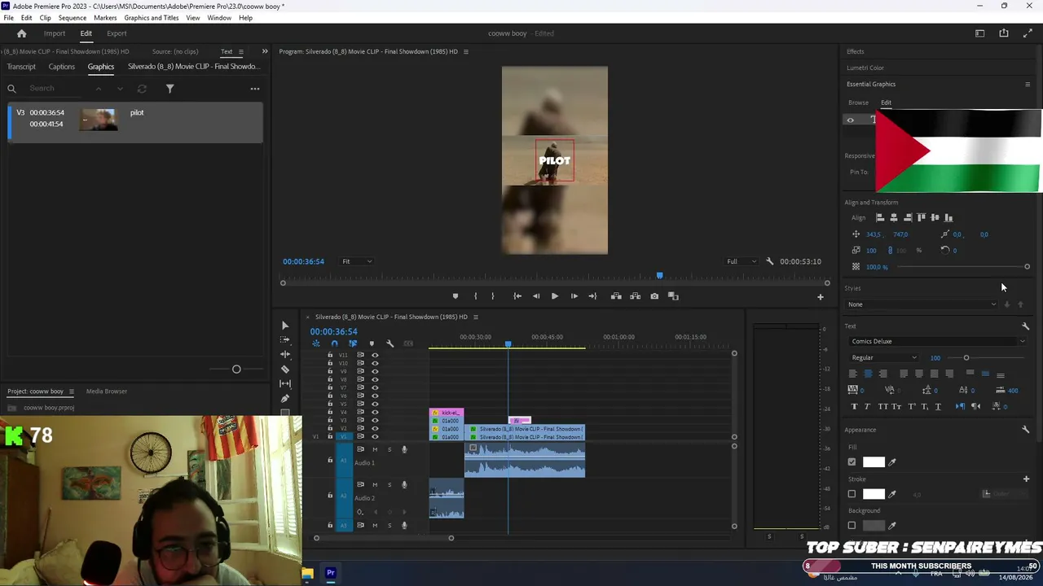Go to In point in Program monitor
This screenshot has width=1043, height=586.
517,296
